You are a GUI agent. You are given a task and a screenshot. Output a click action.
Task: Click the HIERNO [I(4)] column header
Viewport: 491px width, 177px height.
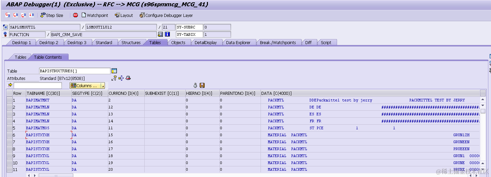point(203,93)
